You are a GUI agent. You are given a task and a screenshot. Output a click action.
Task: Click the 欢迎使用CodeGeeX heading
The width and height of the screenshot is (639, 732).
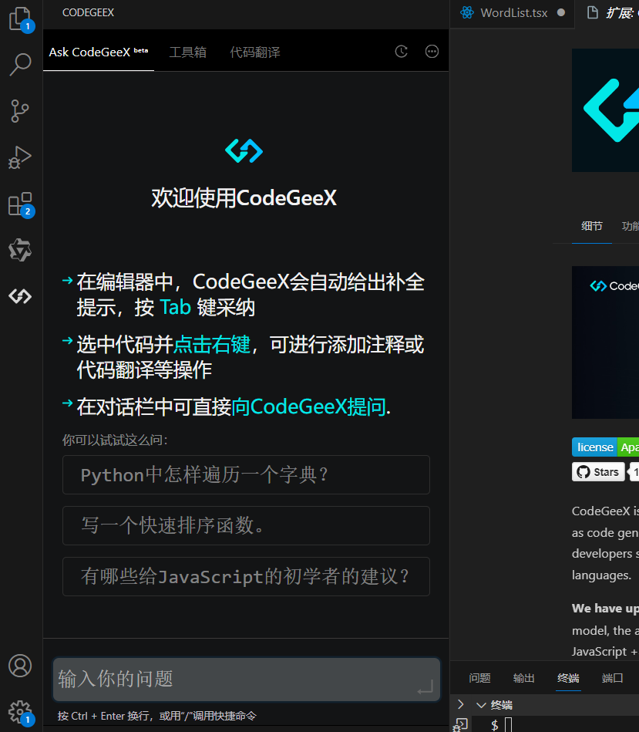coord(244,198)
